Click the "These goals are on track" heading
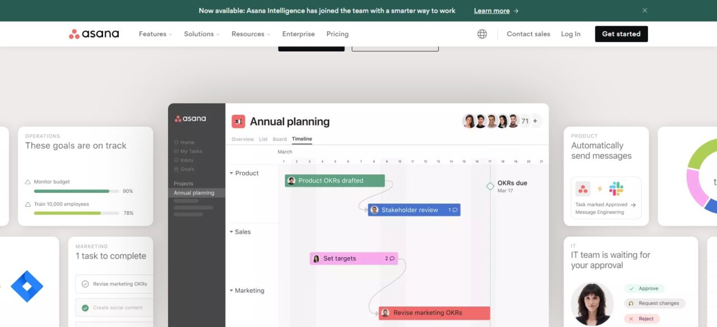The image size is (717, 327). [x=76, y=145]
